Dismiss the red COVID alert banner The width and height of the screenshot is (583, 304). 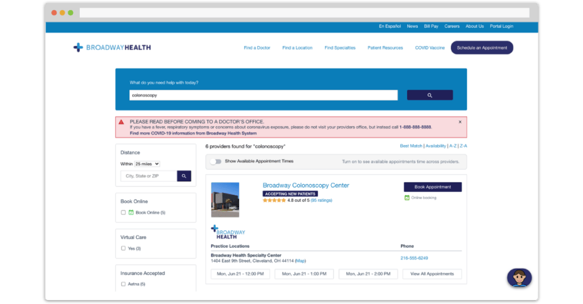tap(460, 122)
